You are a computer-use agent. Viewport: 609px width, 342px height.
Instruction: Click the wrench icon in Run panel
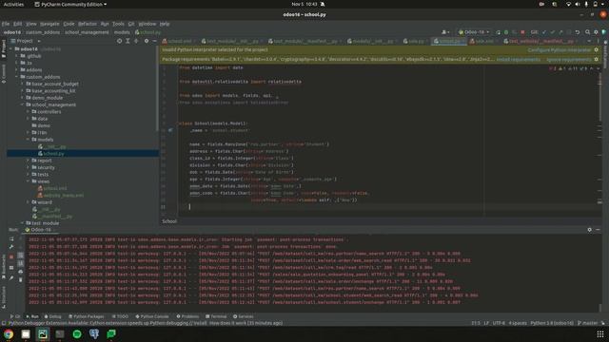[x=11, y=247]
